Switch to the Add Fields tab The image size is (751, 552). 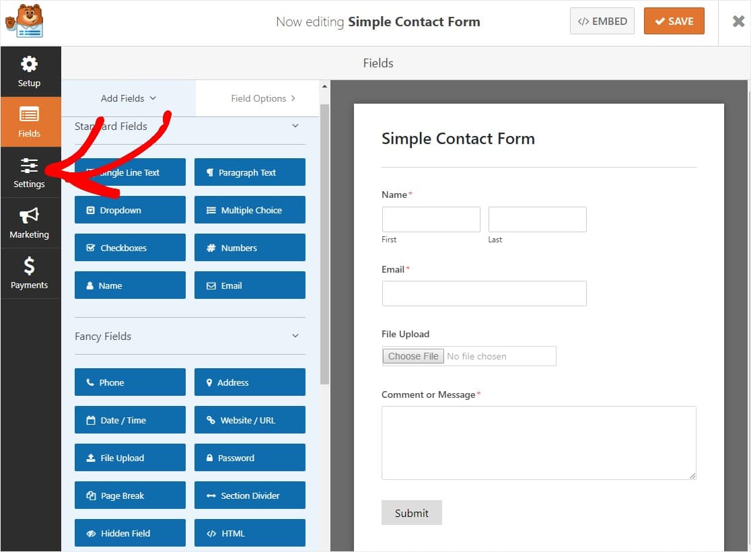click(129, 98)
